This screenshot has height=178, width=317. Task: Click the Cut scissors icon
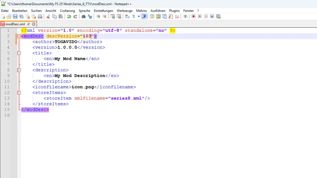[48, 16]
